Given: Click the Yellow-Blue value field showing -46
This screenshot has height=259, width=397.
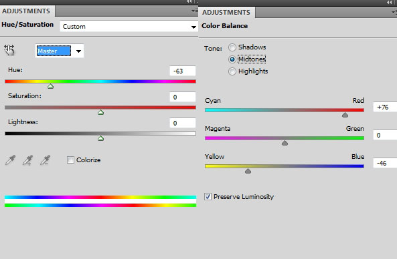Looking at the screenshot, I should coord(385,163).
